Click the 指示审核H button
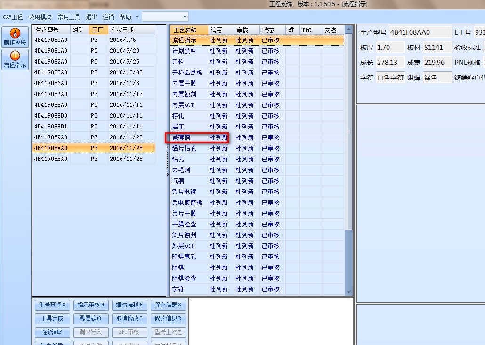The image size is (485, 345). [91, 305]
